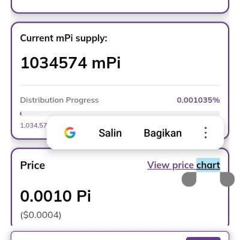This screenshot has width=240, height=240.
Task: Open the View price chart link
Action: pos(184,165)
